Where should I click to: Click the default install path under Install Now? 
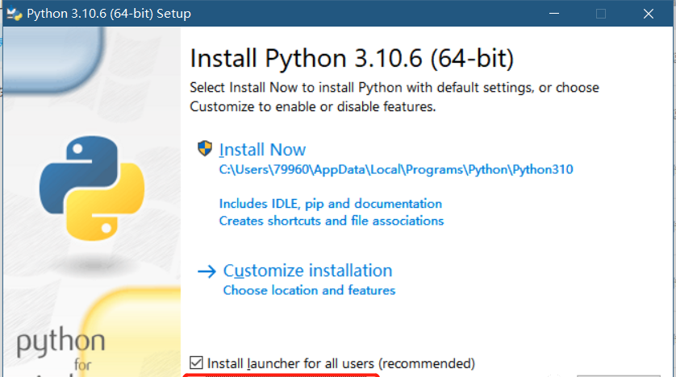pos(395,170)
